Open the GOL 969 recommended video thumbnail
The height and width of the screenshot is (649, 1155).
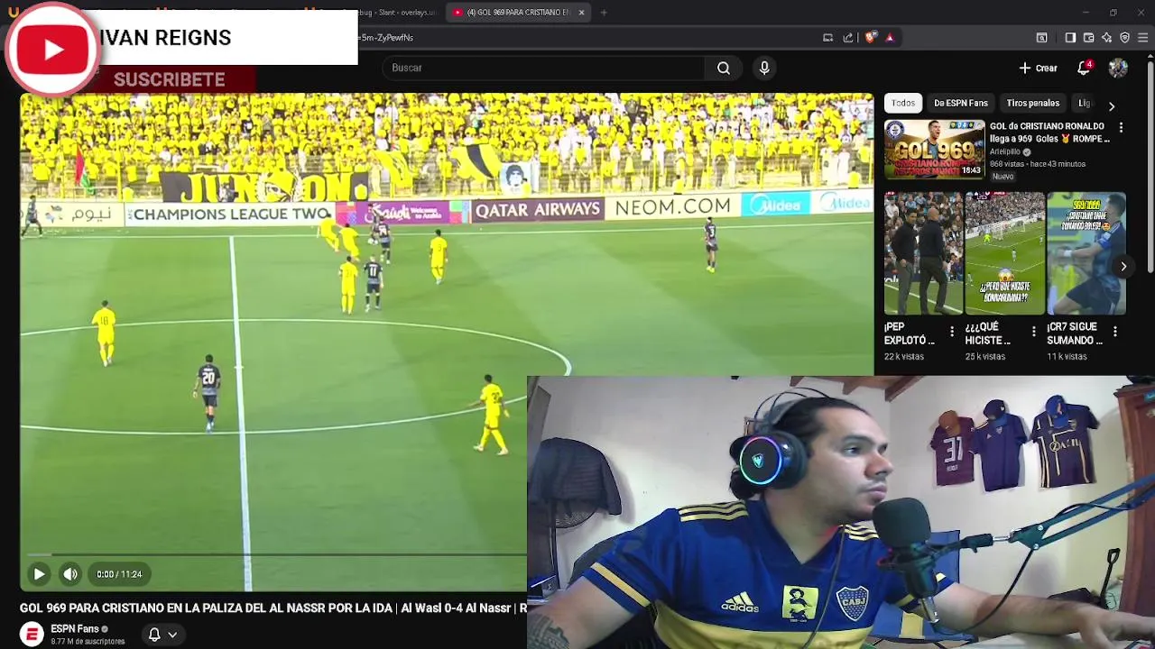934,149
